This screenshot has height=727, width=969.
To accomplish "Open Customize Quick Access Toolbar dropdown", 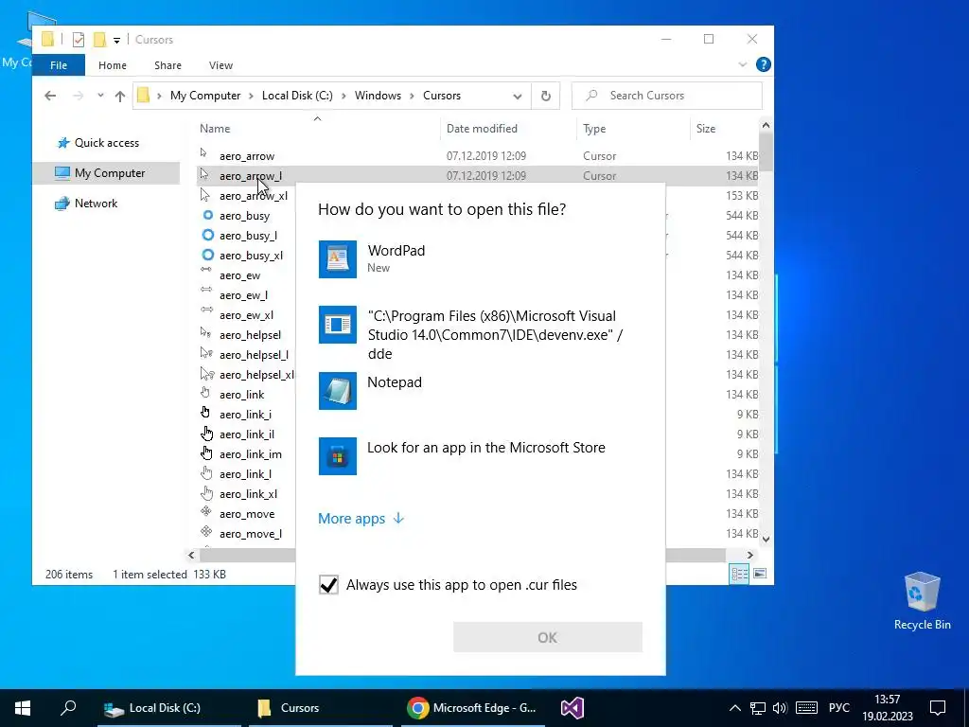I will pyautogui.click(x=116, y=40).
